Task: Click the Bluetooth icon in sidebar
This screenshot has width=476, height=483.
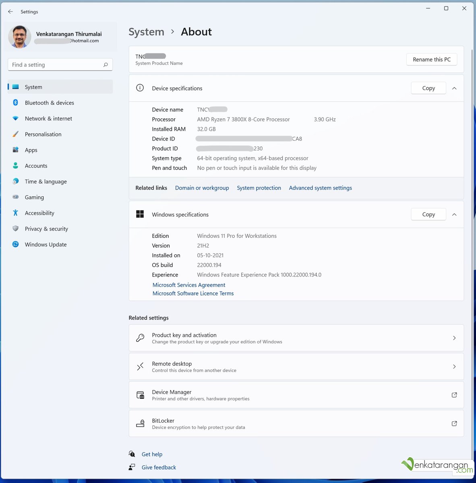Action: pyautogui.click(x=16, y=103)
